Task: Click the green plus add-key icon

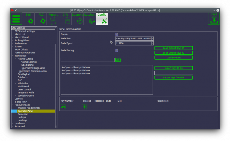Action: coord(84,107)
